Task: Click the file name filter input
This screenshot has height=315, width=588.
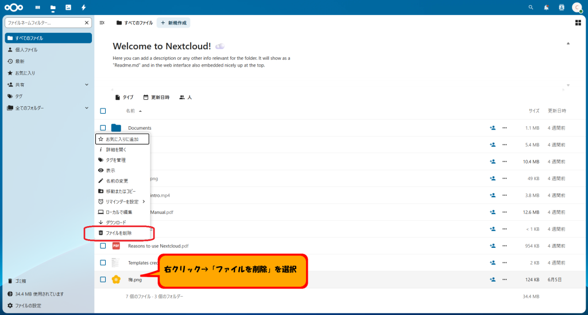Action: pos(44,23)
